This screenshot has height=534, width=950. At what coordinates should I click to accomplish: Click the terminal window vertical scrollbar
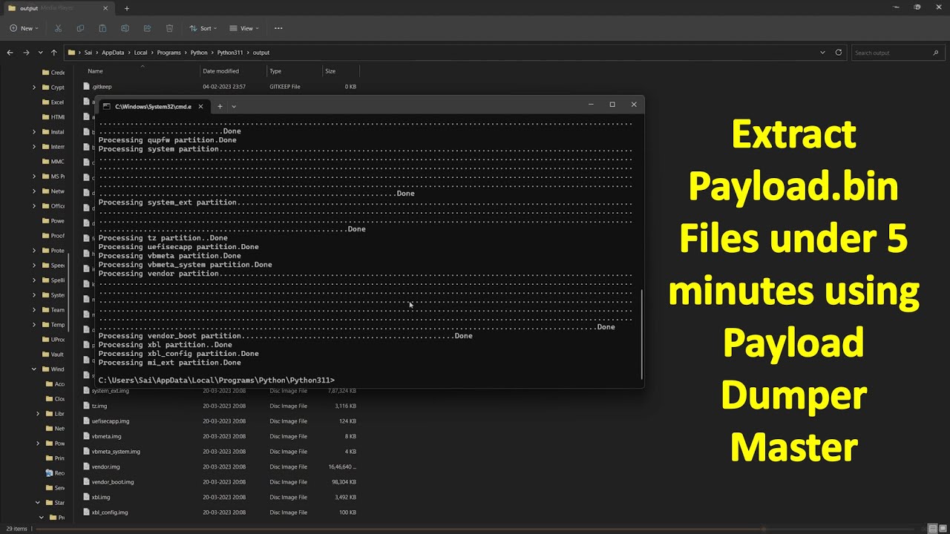[642, 334]
